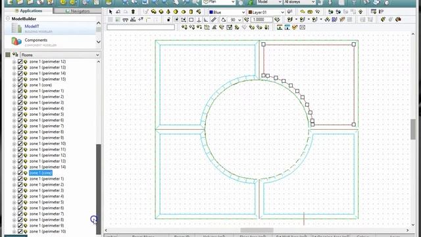This screenshot has height=237, width=421.
Task: Click the angle lock triangle icon
Action: tap(223, 20)
